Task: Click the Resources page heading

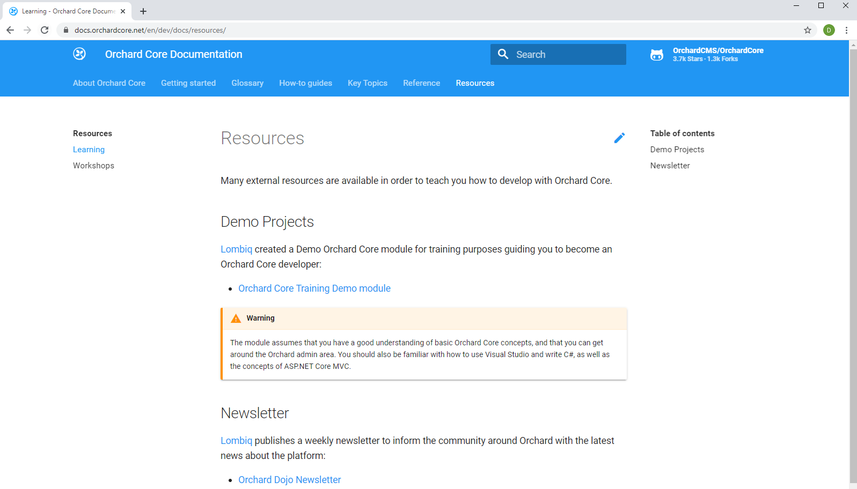Action: tap(262, 138)
